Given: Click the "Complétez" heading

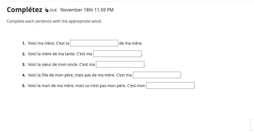Looking at the screenshot, I should (25, 10).
